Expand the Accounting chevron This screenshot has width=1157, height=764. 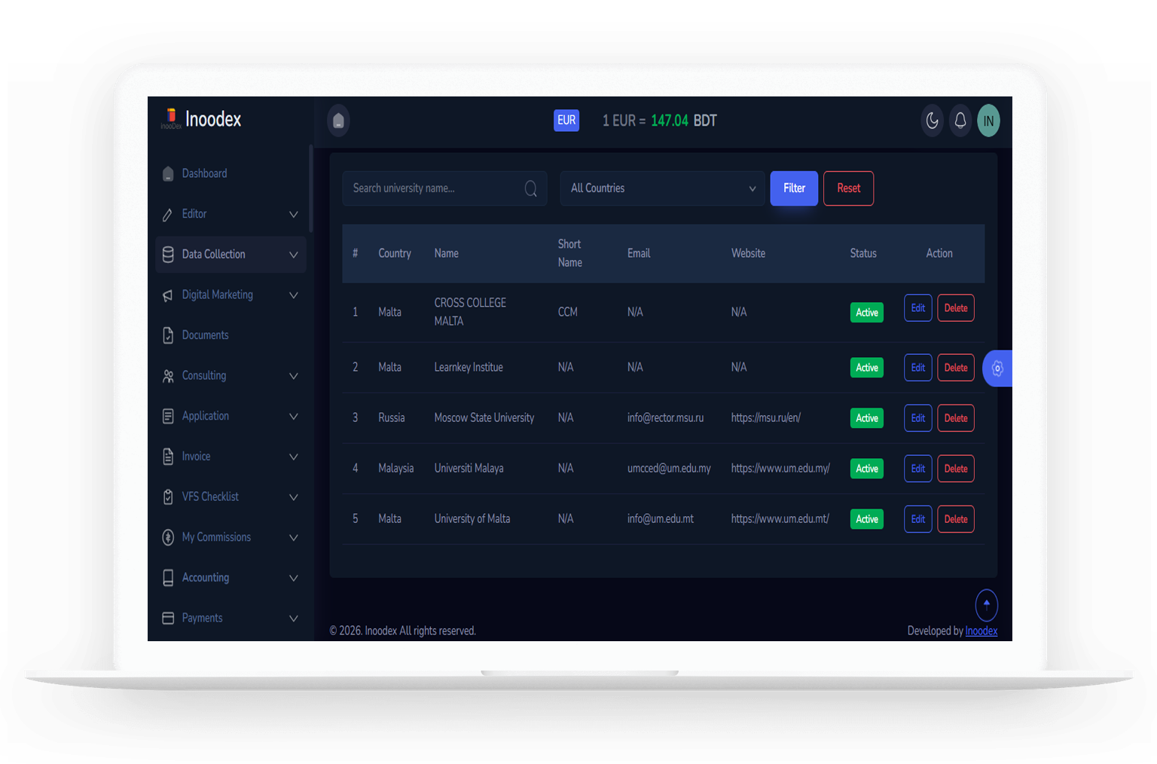(294, 578)
